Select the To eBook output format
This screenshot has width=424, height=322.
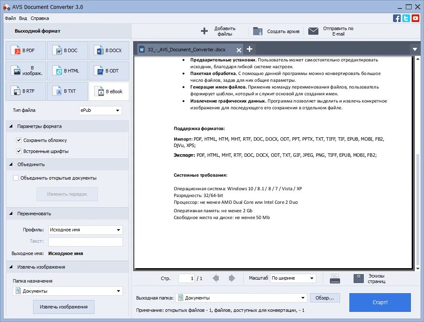point(109,92)
